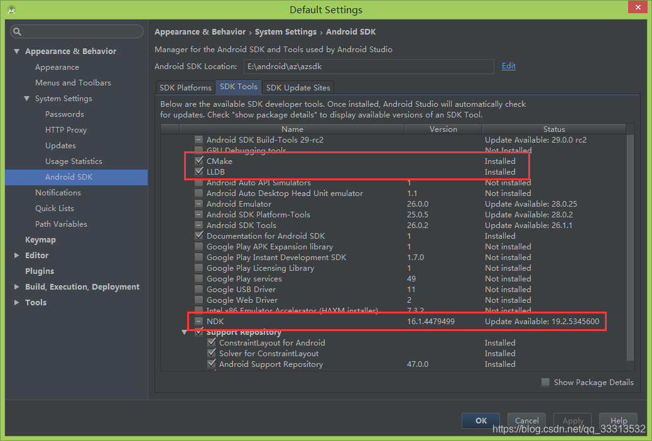Click the Android Studio logo in title bar
The width and height of the screenshot is (652, 441).
coord(11,9)
